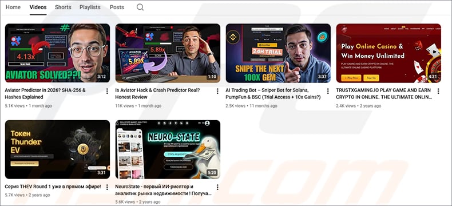This screenshot has height=206, width=452.
Task: Click the 5:20 duration badge
Action: 212,173
